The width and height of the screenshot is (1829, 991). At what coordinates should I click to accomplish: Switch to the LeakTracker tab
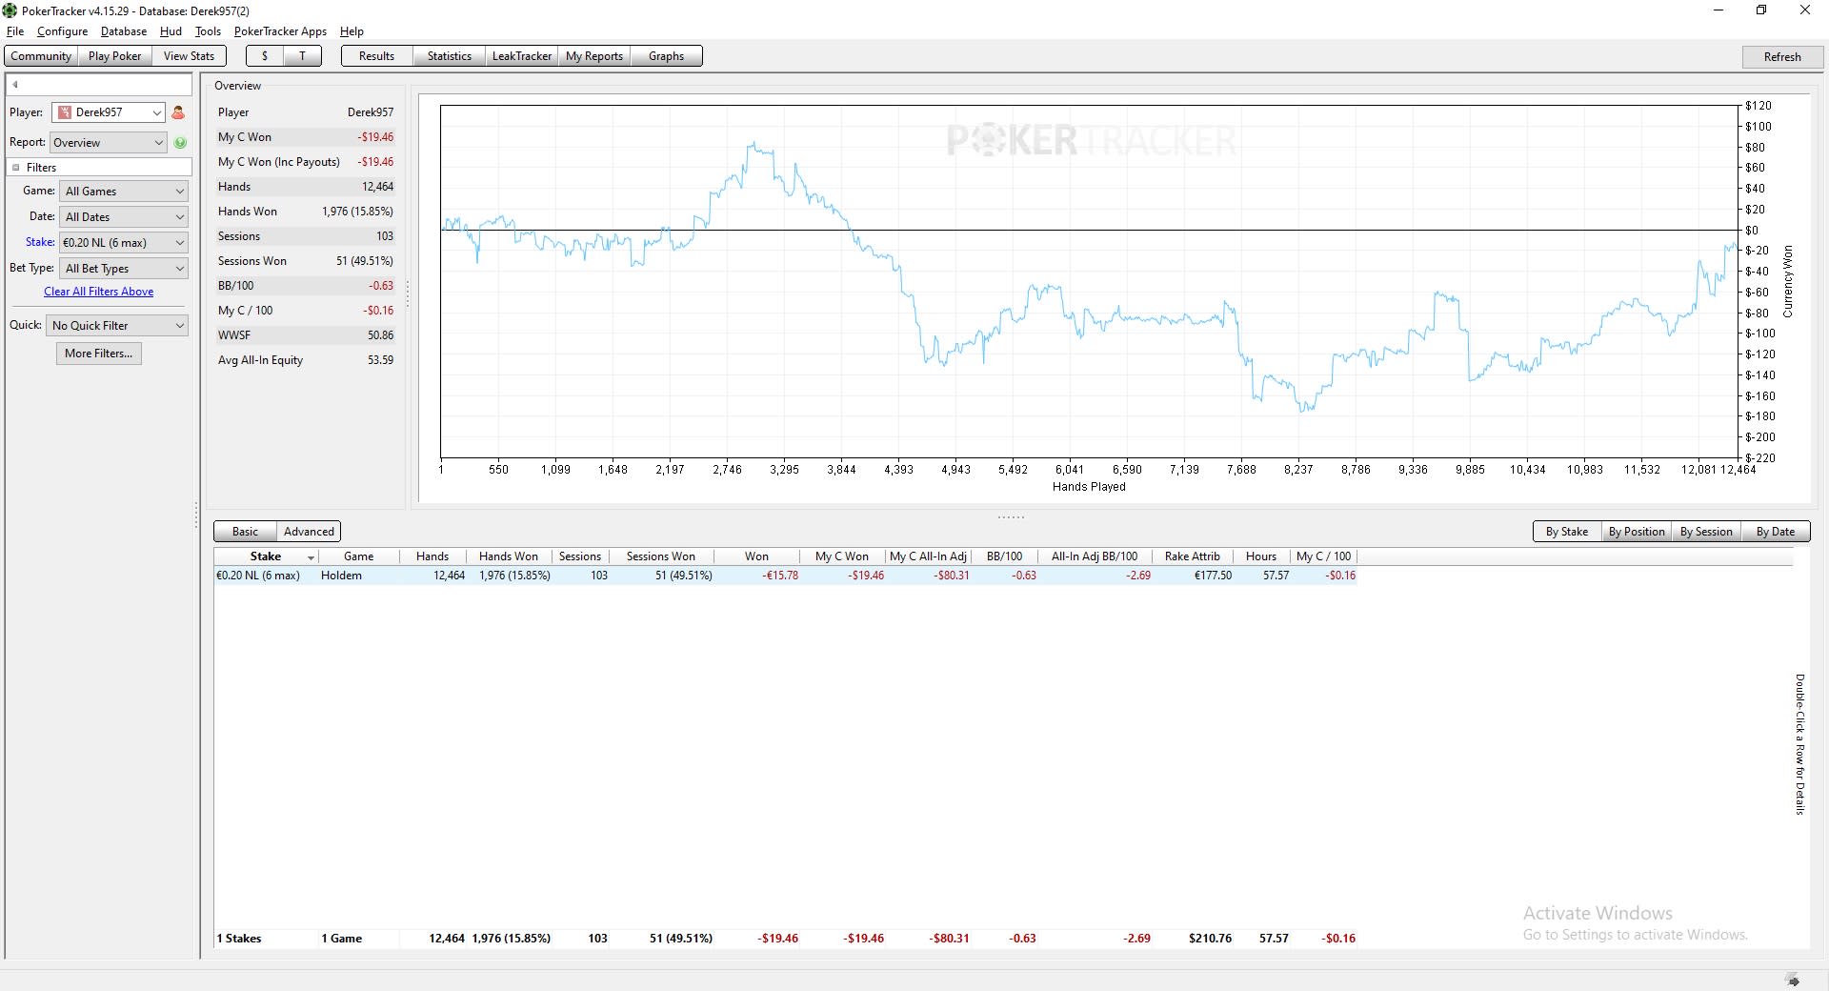pyautogui.click(x=522, y=56)
